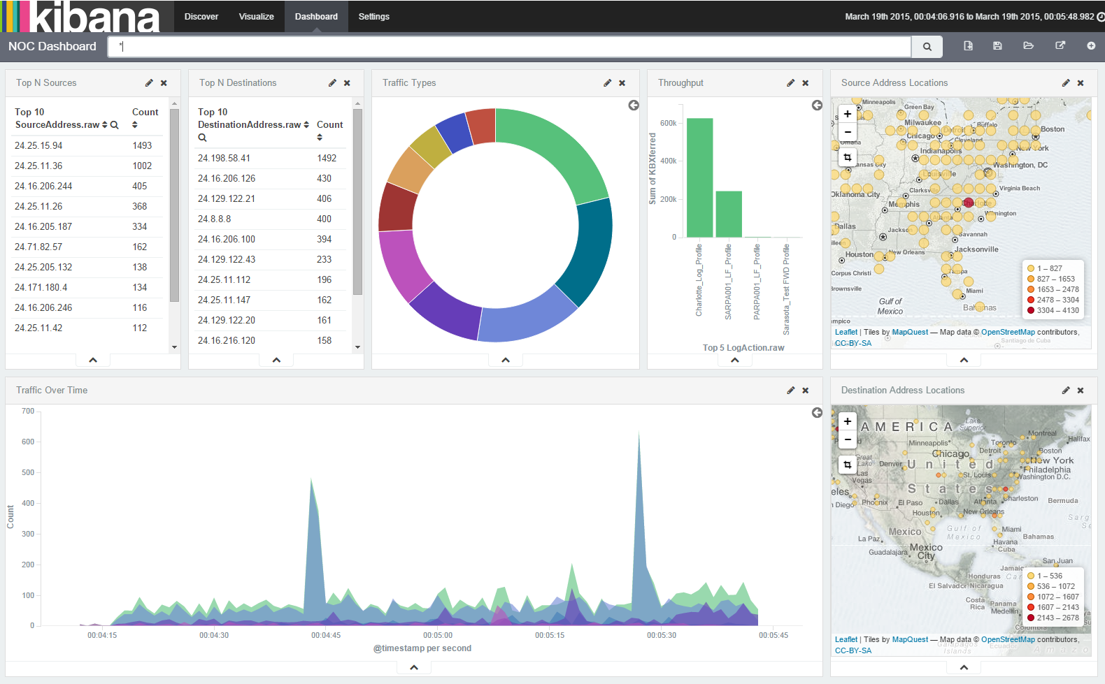
Task: Expand the spy panel under Top N Sources
Action: coord(93,361)
